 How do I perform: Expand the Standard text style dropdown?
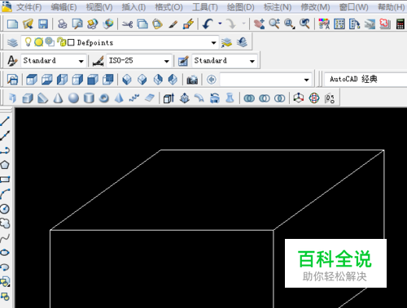click(81, 61)
